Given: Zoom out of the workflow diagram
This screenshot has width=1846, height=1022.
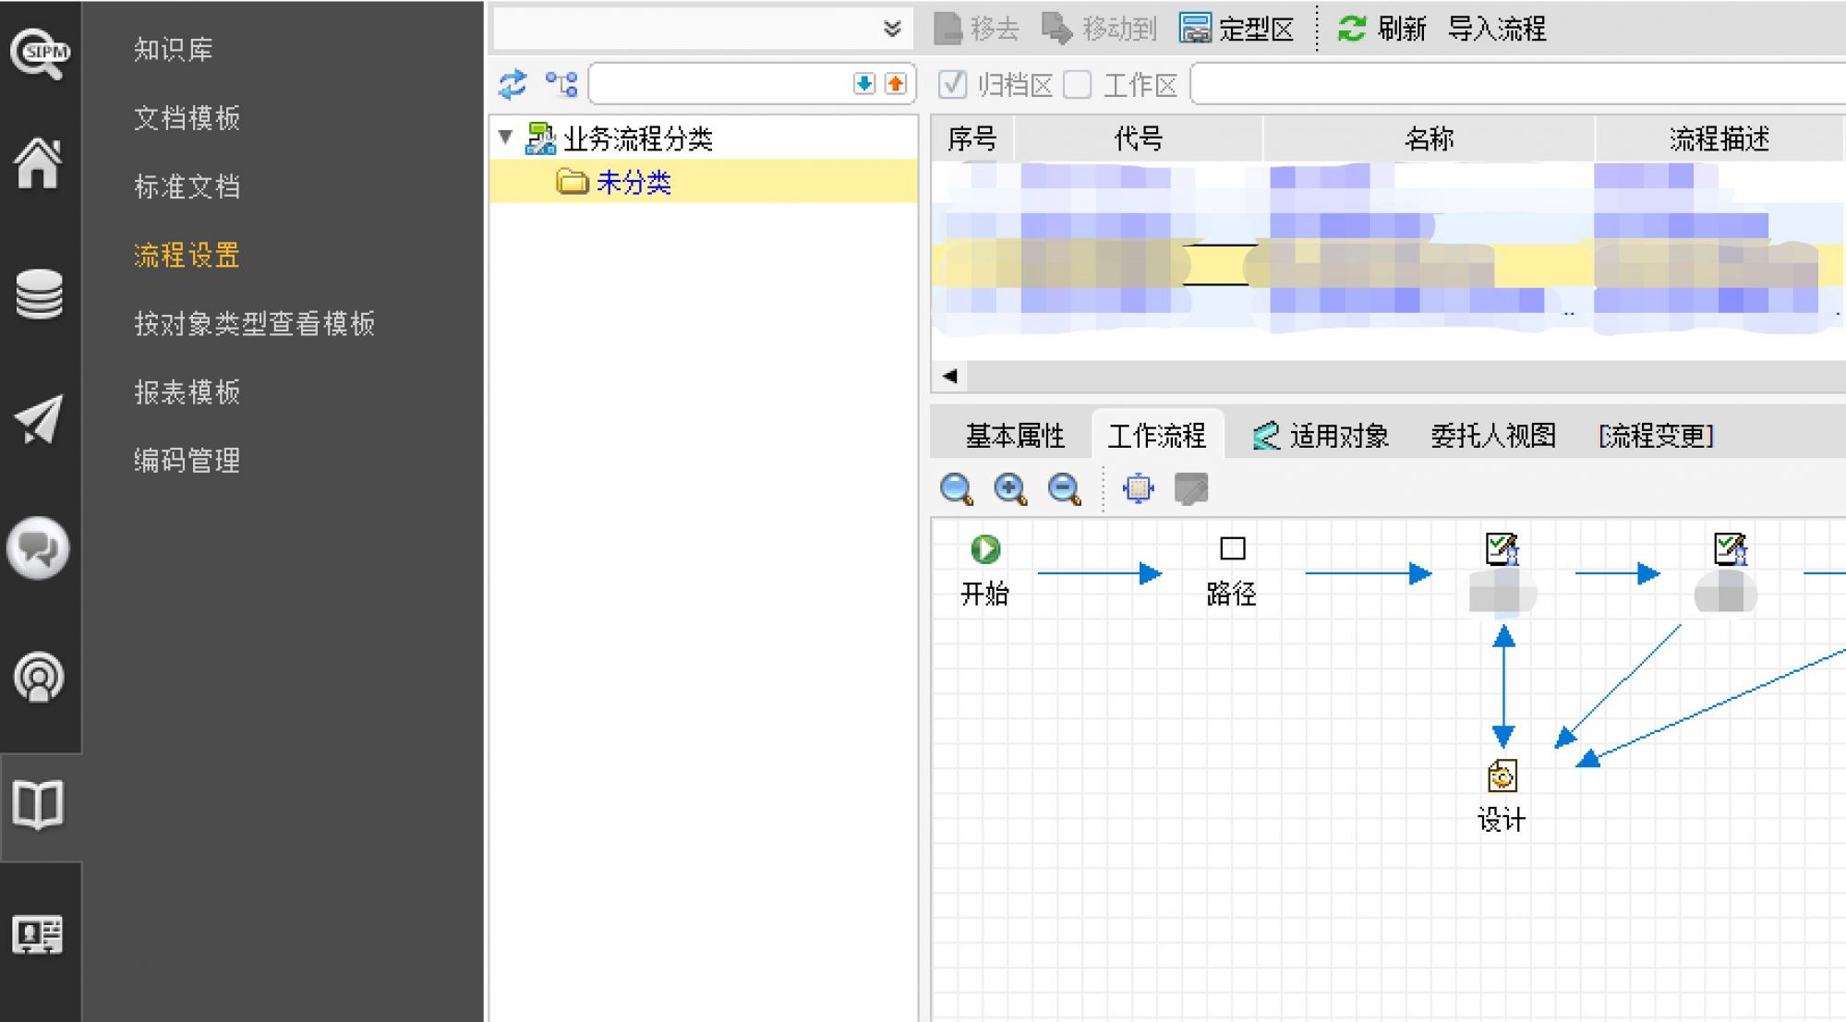Looking at the screenshot, I should coord(1064,488).
